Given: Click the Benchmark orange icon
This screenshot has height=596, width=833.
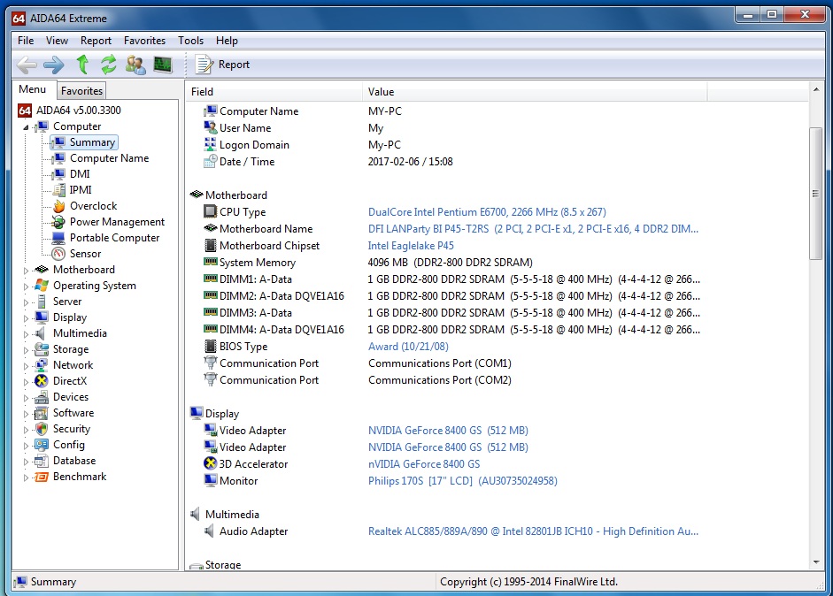Looking at the screenshot, I should (x=42, y=477).
